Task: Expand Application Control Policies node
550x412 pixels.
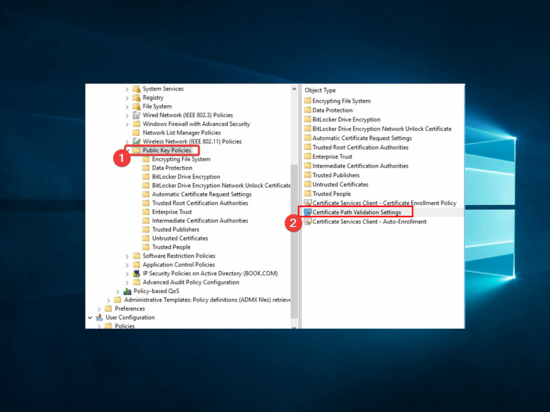Action: (127, 265)
